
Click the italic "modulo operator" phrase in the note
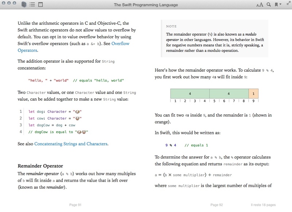point(211,37)
